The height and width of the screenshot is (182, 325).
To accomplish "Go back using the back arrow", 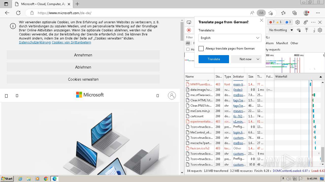I will pos(7,13).
